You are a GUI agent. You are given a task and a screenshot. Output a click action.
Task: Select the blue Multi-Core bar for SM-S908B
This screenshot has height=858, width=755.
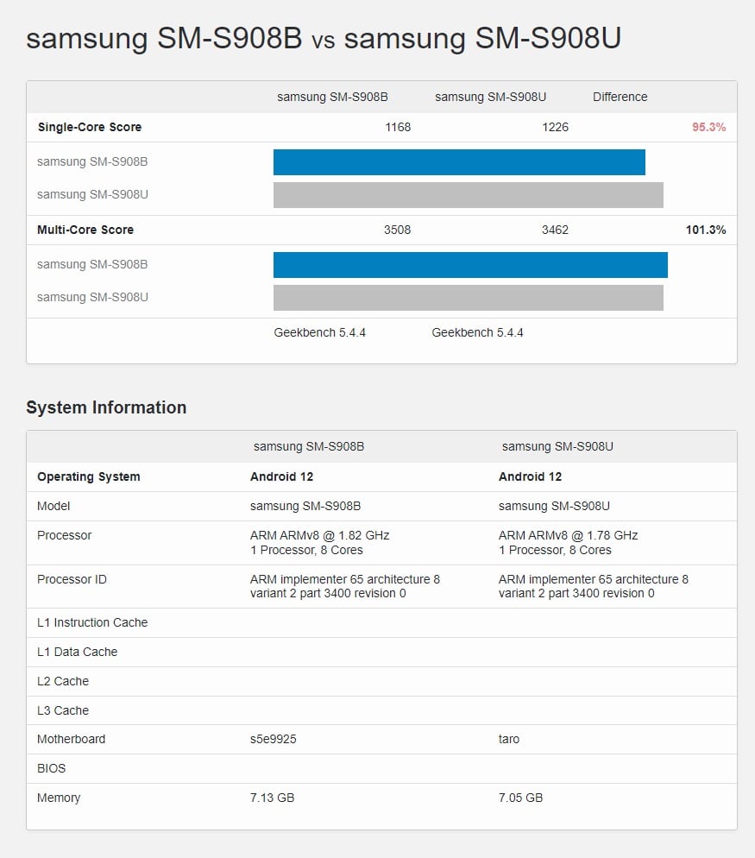(x=470, y=265)
